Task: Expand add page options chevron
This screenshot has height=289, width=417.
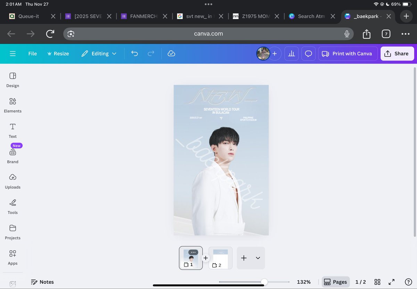Action: (258, 258)
